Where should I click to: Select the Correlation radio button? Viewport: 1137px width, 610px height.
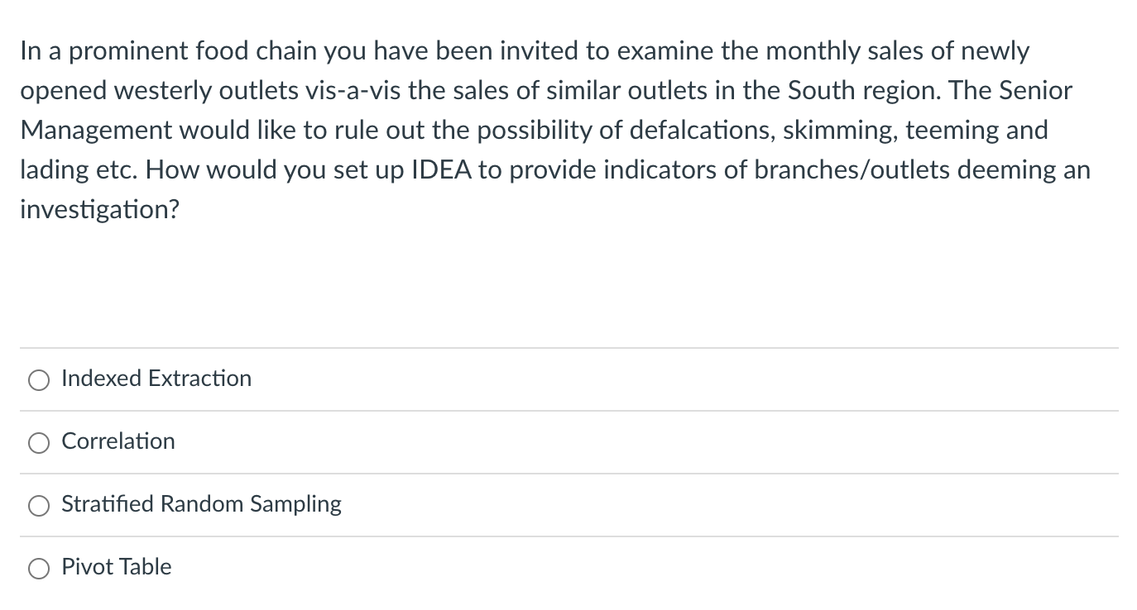[x=38, y=443]
